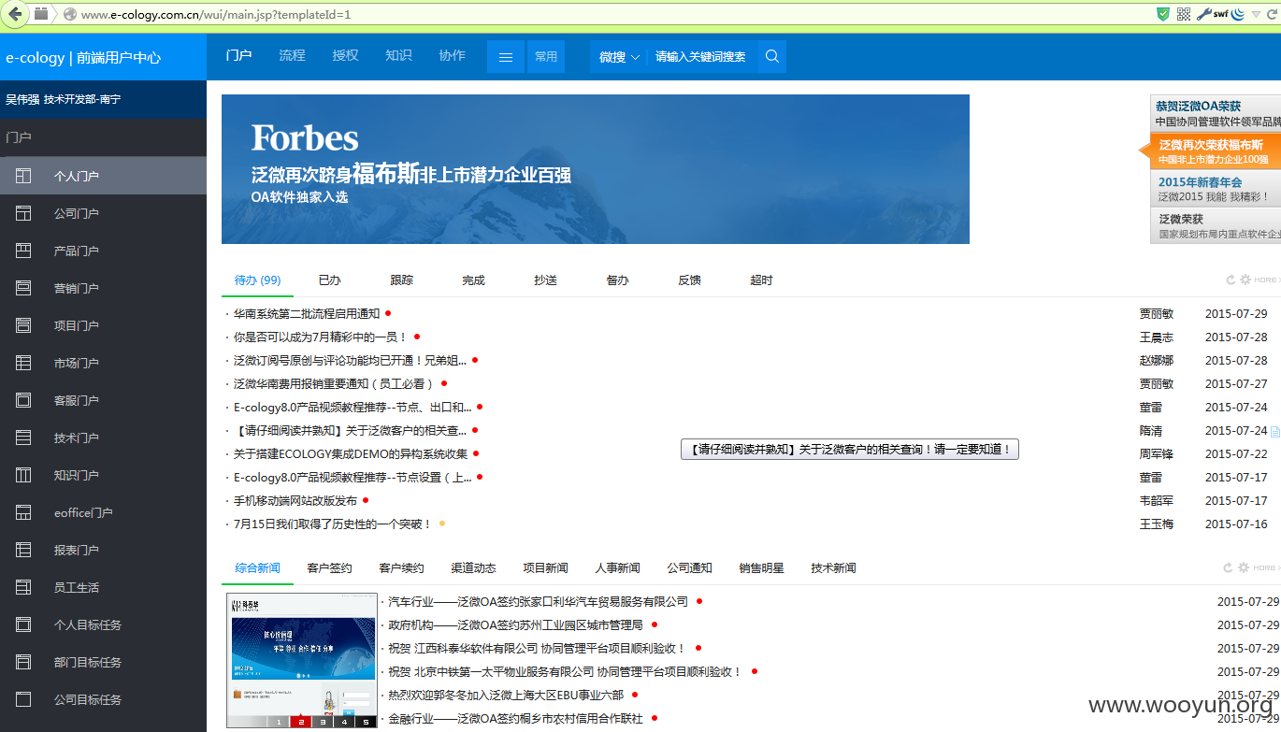Reload the page with refresh arrow
This screenshot has height=732, width=1281.
[1272, 14]
